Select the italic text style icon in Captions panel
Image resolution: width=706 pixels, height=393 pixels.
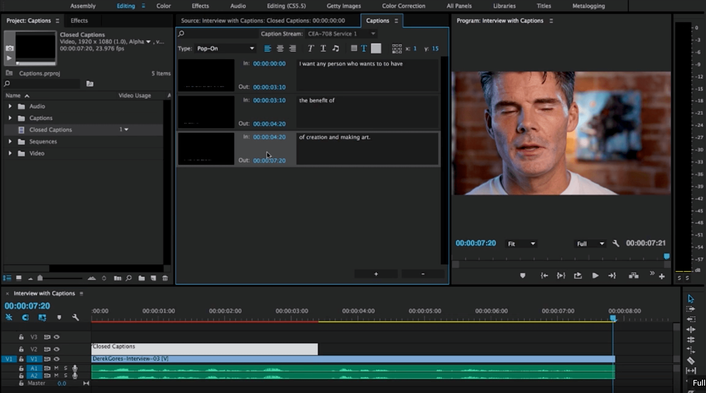coord(310,48)
